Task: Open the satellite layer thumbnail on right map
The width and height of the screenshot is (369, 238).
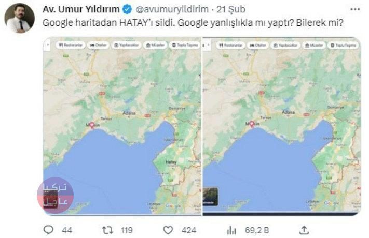Action: [210, 197]
